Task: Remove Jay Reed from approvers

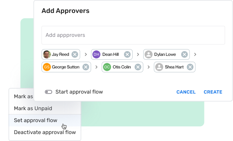Action: pyautogui.click(x=75, y=54)
